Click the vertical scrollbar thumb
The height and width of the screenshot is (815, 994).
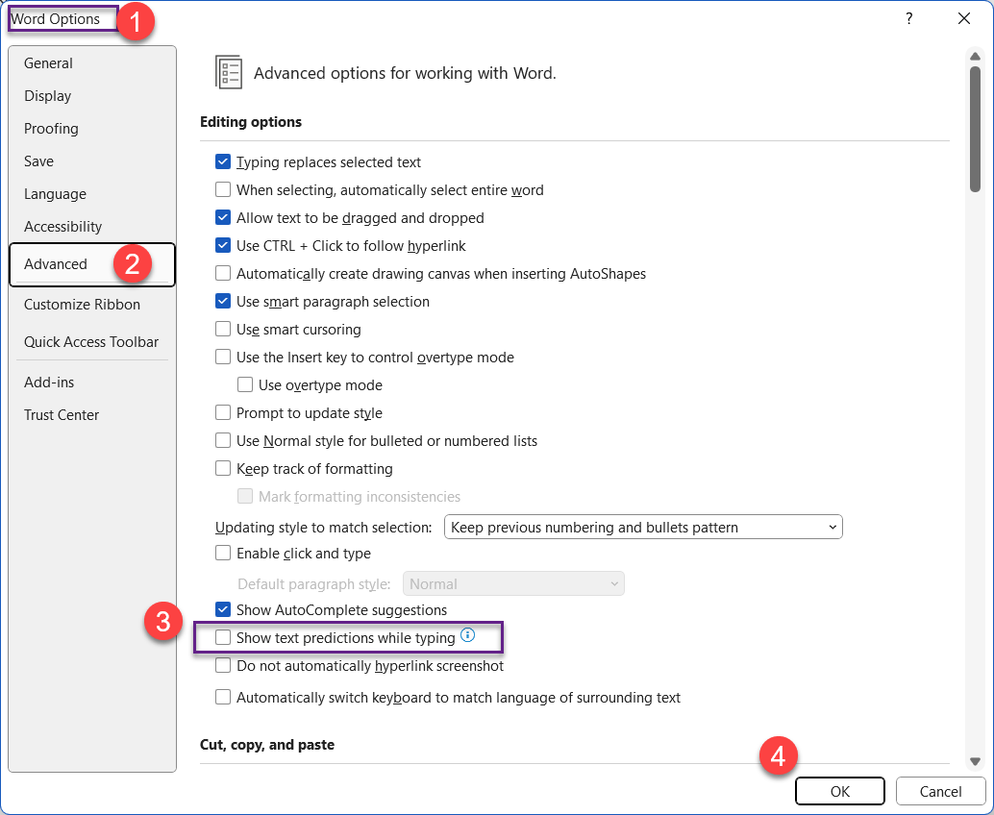point(975,129)
